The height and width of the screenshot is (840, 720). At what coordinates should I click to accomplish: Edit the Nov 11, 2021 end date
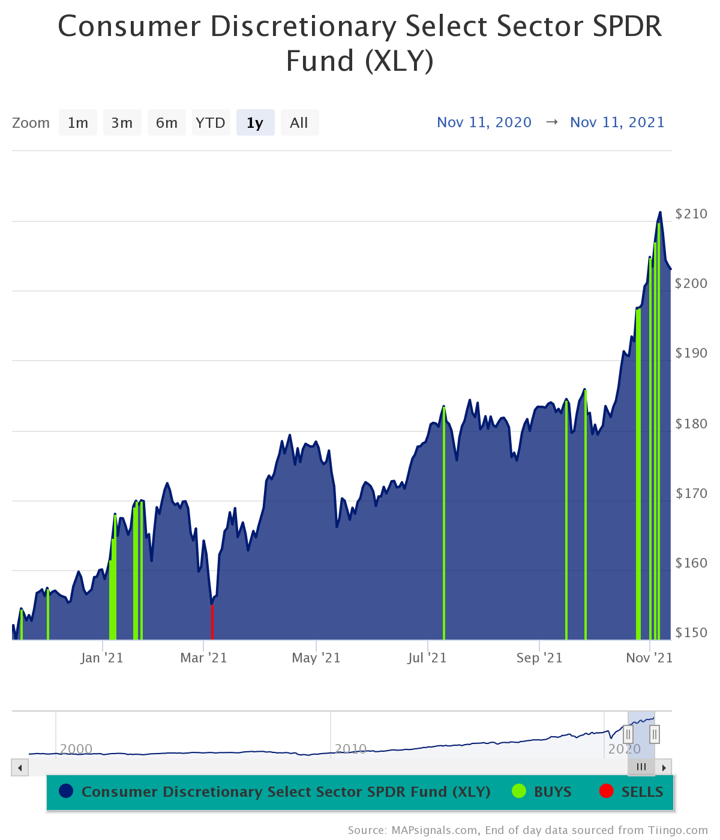617,122
